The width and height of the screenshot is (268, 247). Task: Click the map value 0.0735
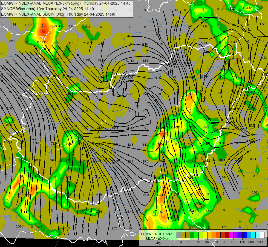click(42, 42)
